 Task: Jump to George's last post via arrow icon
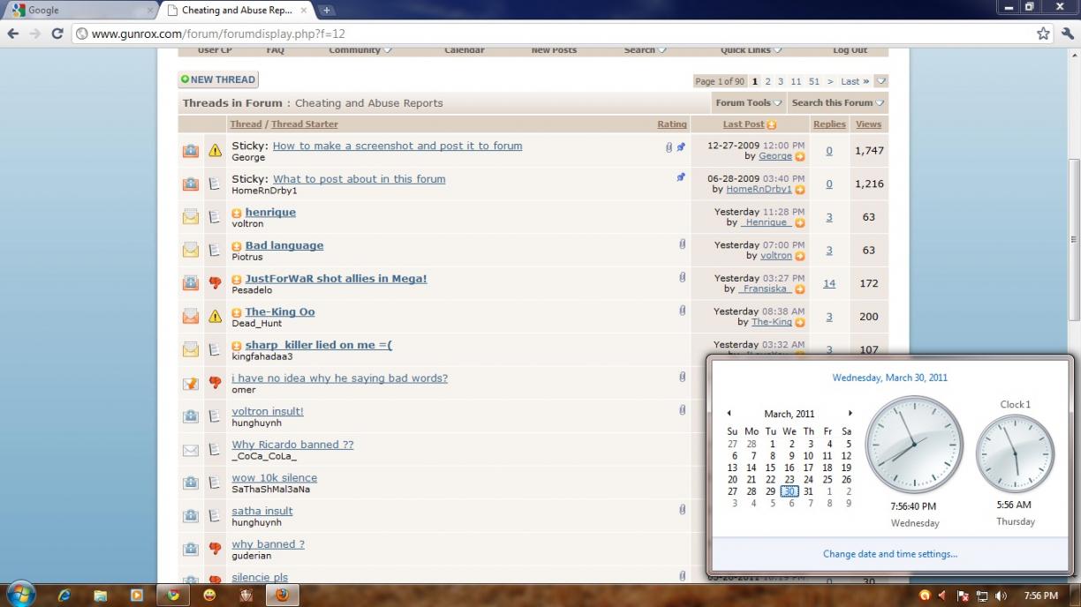[x=800, y=157]
